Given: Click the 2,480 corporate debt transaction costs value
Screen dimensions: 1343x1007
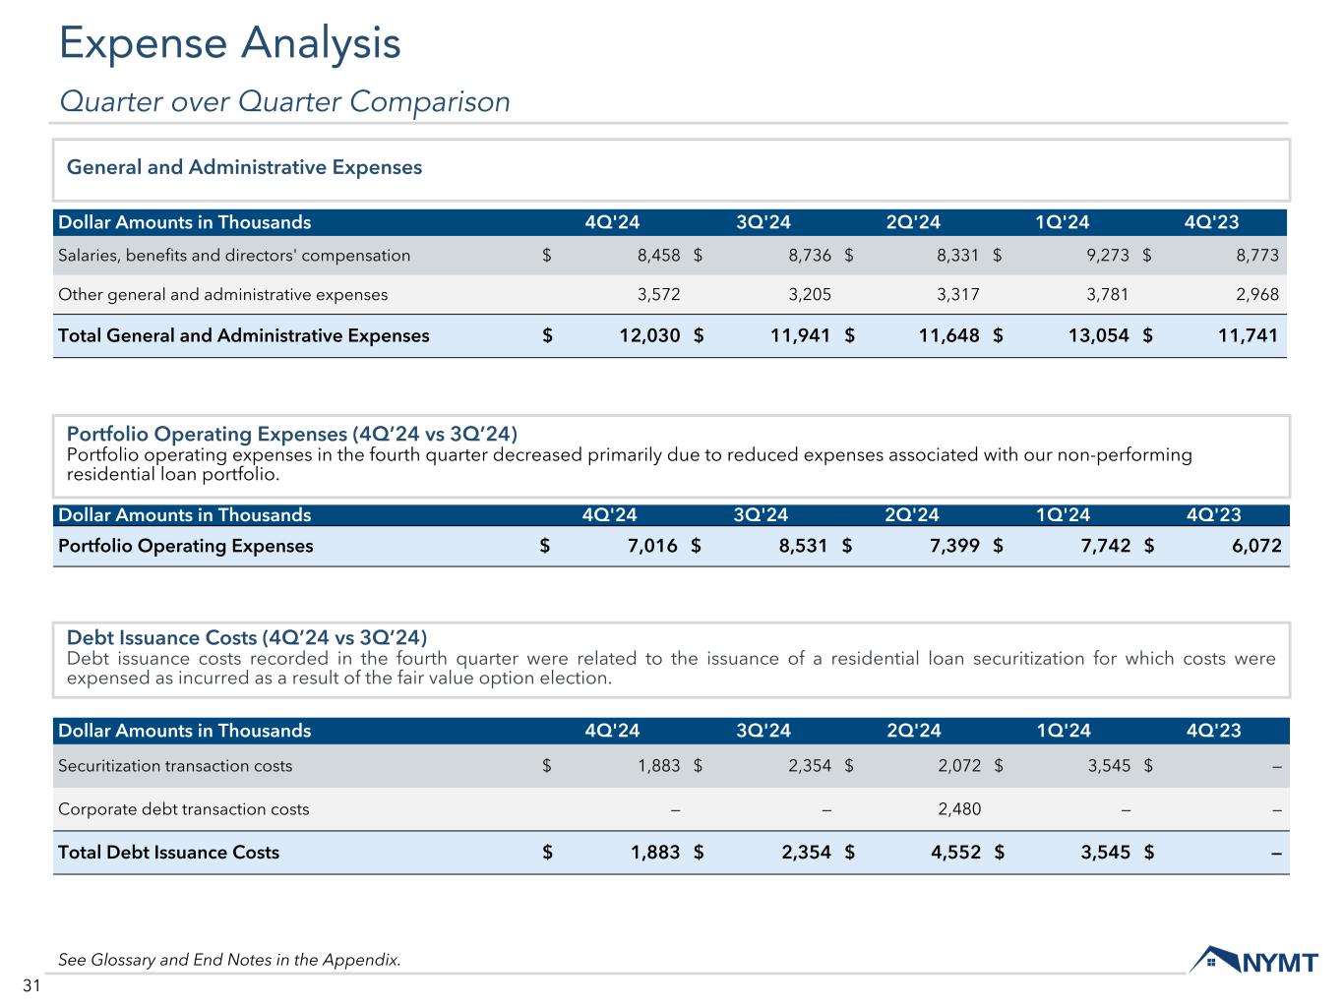Looking at the screenshot, I should pos(959,809).
